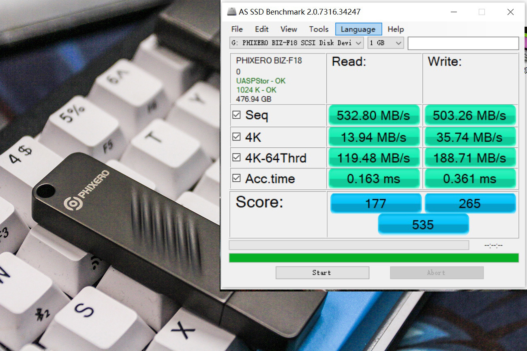Click the green overall progress bar
This screenshot has width=527, height=351.
pyautogui.click(x=374, y=258)
